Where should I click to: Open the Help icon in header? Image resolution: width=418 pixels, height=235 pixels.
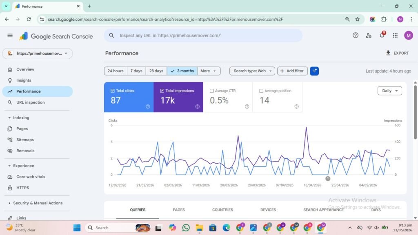[x=356, y=35]
